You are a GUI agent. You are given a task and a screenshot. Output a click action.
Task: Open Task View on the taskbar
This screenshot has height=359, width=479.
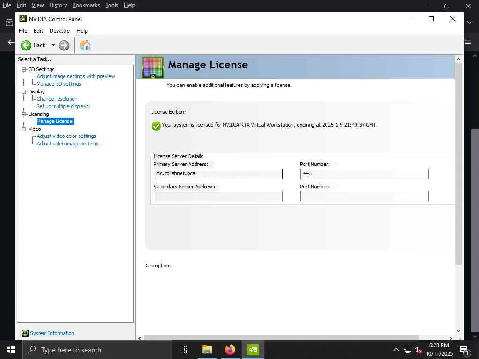point(183,350)
